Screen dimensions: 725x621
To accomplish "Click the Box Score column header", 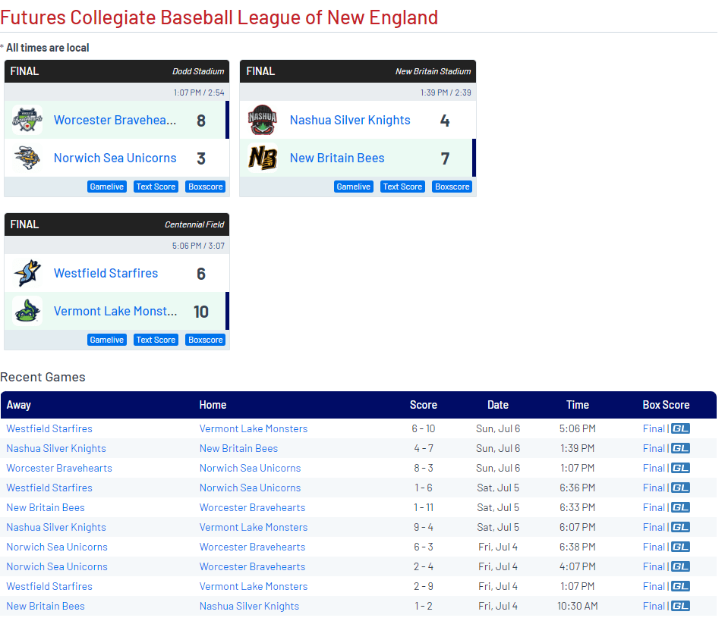I will (x=666, y=405).
